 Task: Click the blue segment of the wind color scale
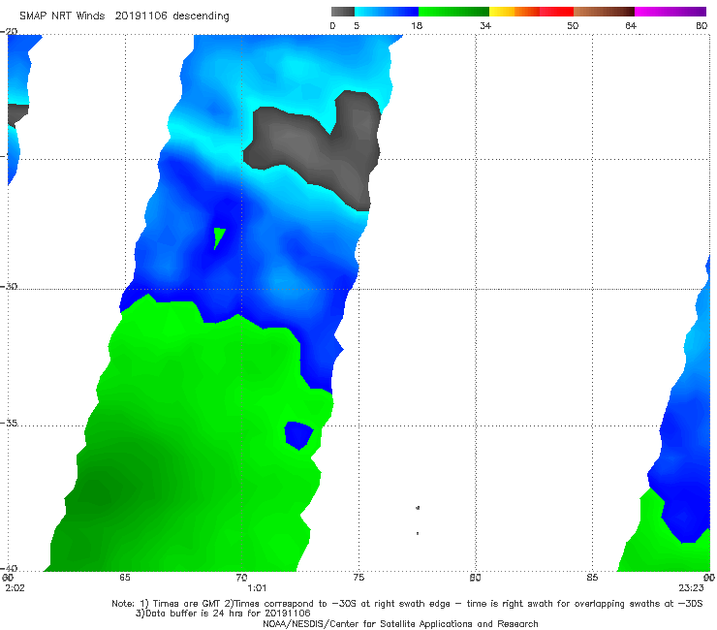pos(387,12)
